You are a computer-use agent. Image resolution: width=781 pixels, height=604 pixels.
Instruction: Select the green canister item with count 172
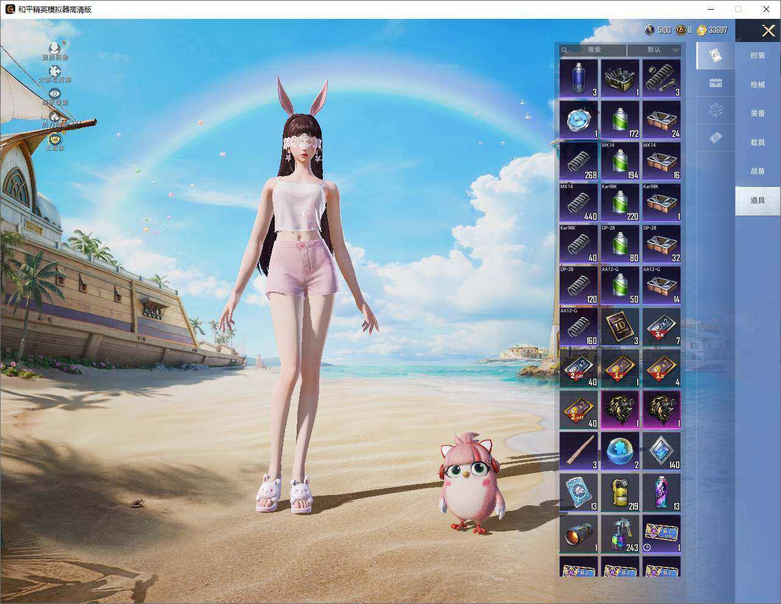(x=620, y=120)
